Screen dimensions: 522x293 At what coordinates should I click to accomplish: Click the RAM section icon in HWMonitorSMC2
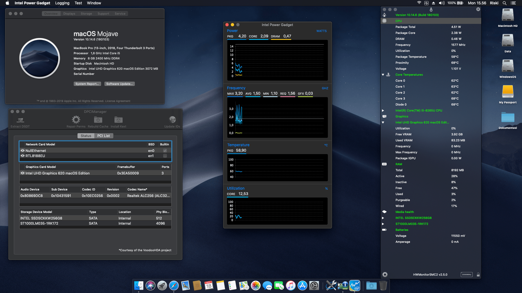coord(384,164)
